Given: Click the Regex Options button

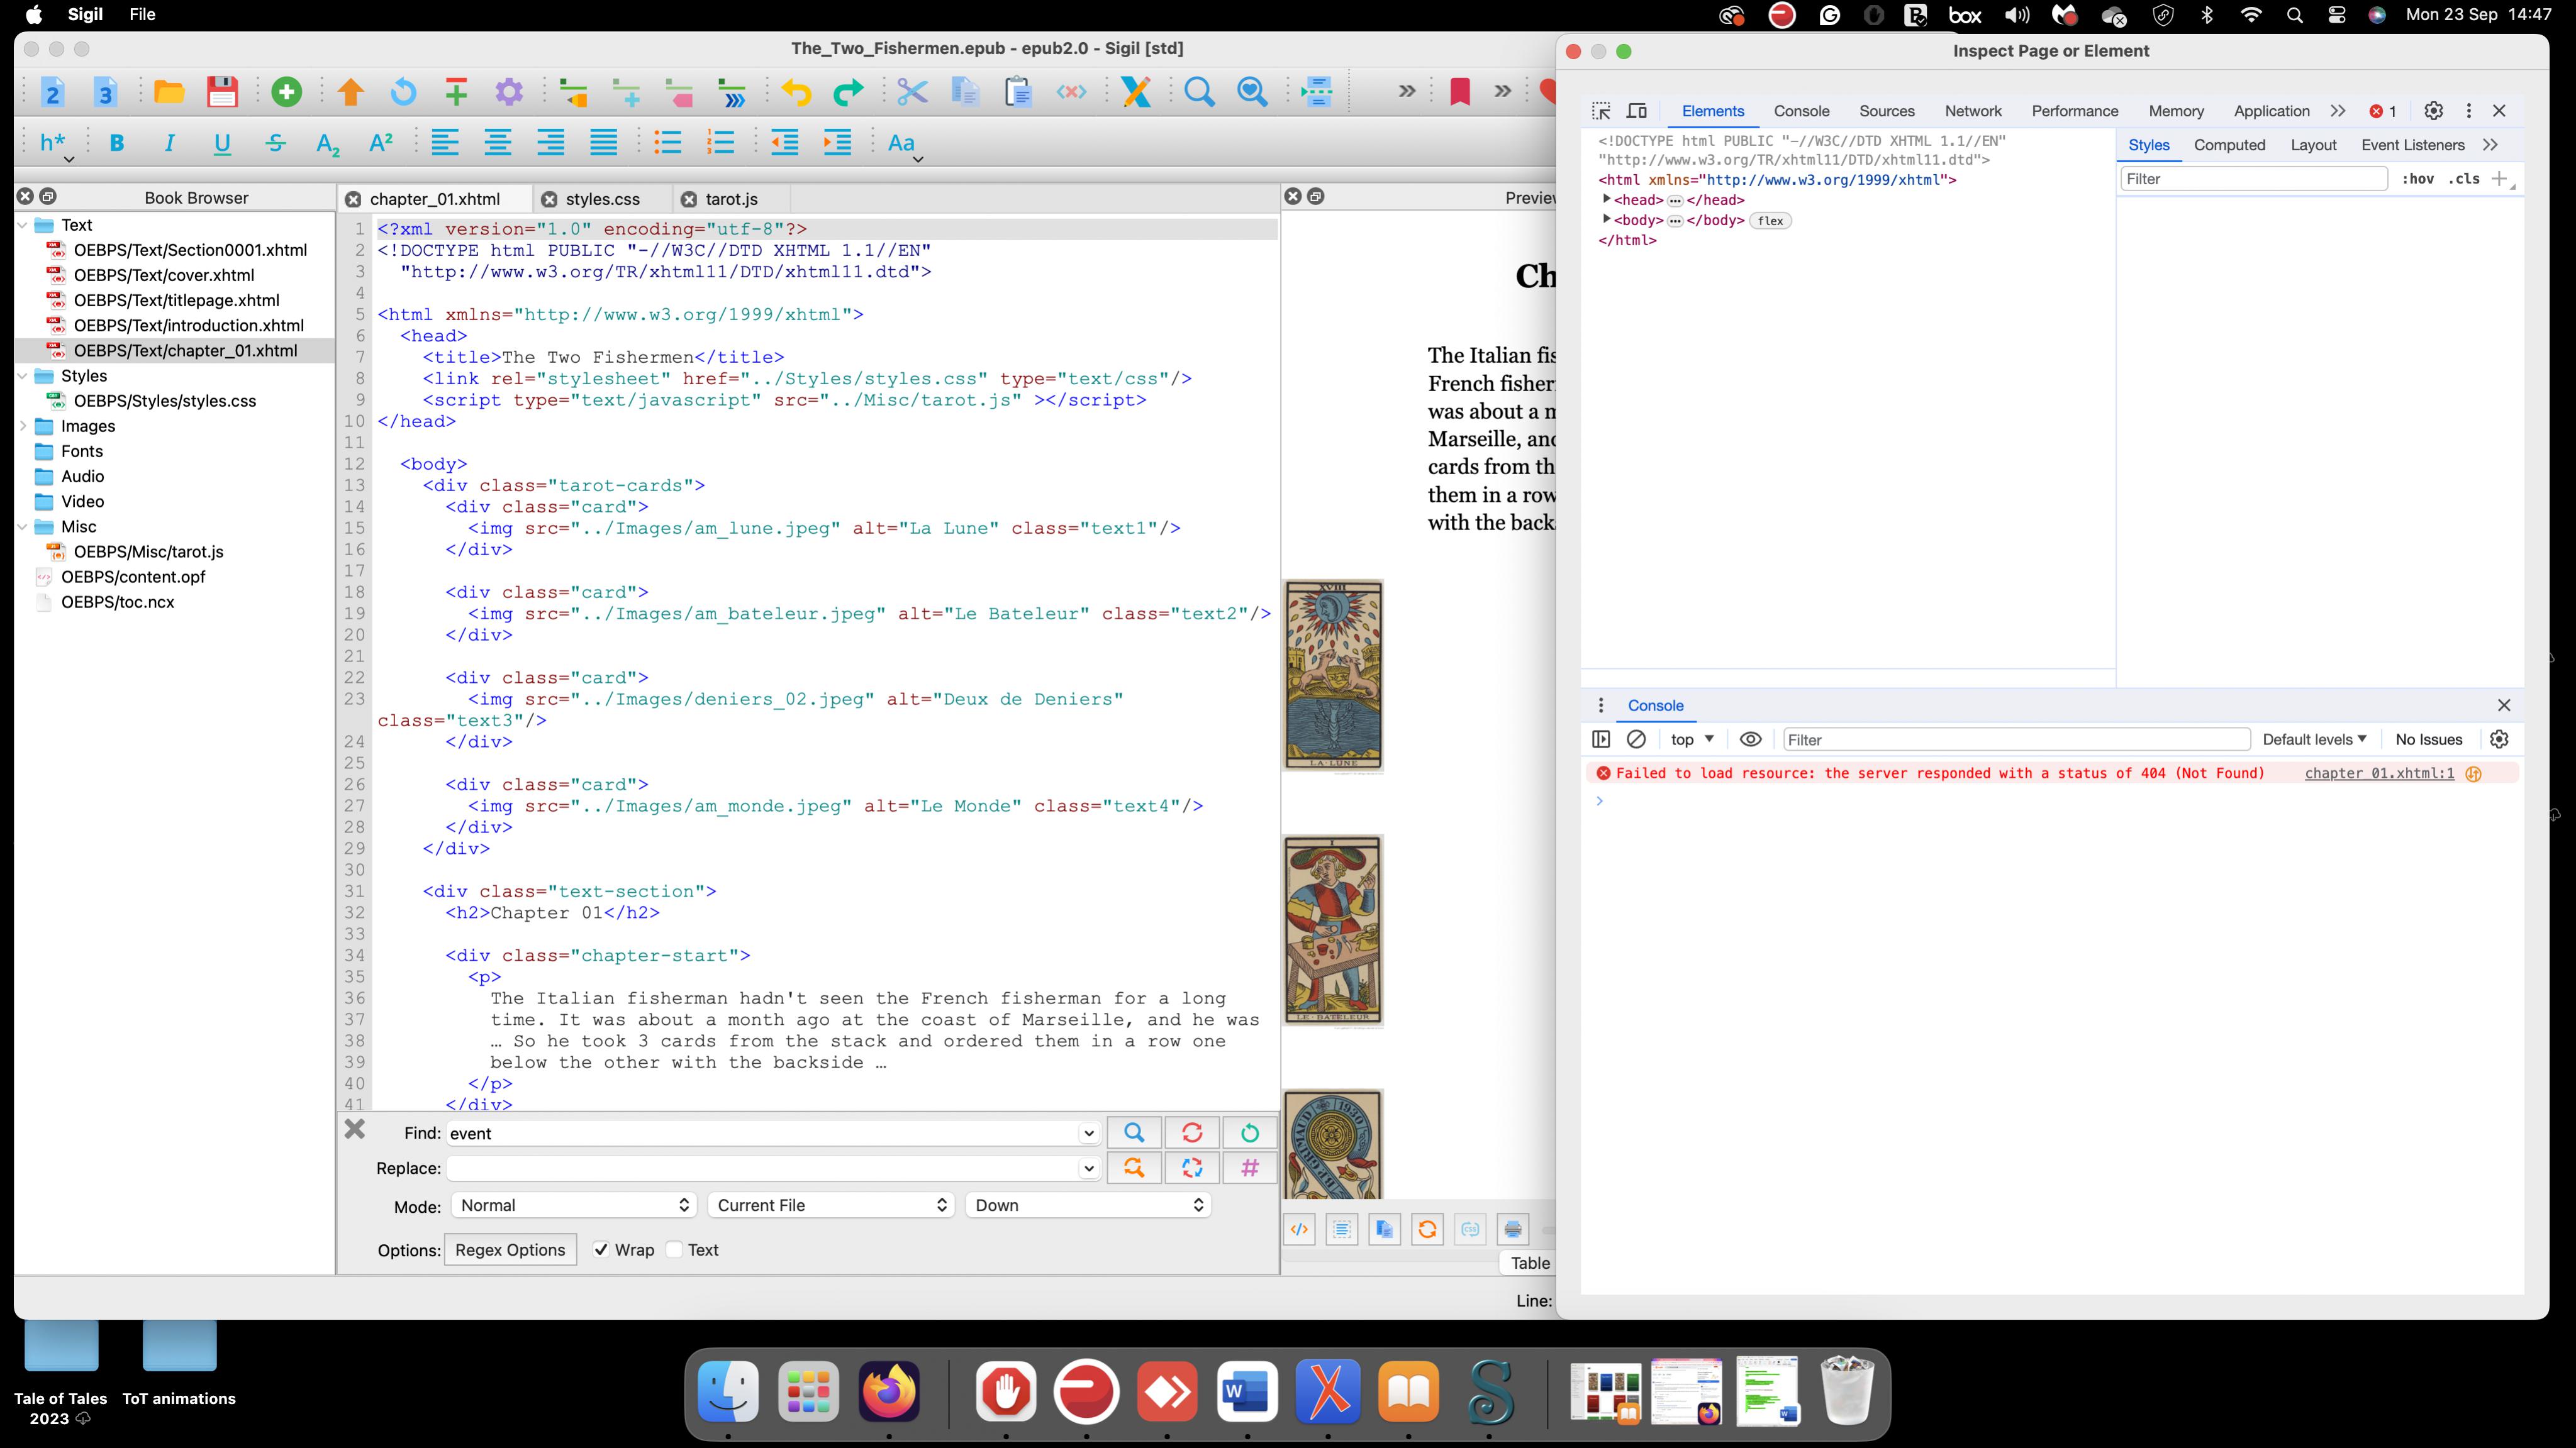Looking at the screenshot, I should tap(510, 1250).
